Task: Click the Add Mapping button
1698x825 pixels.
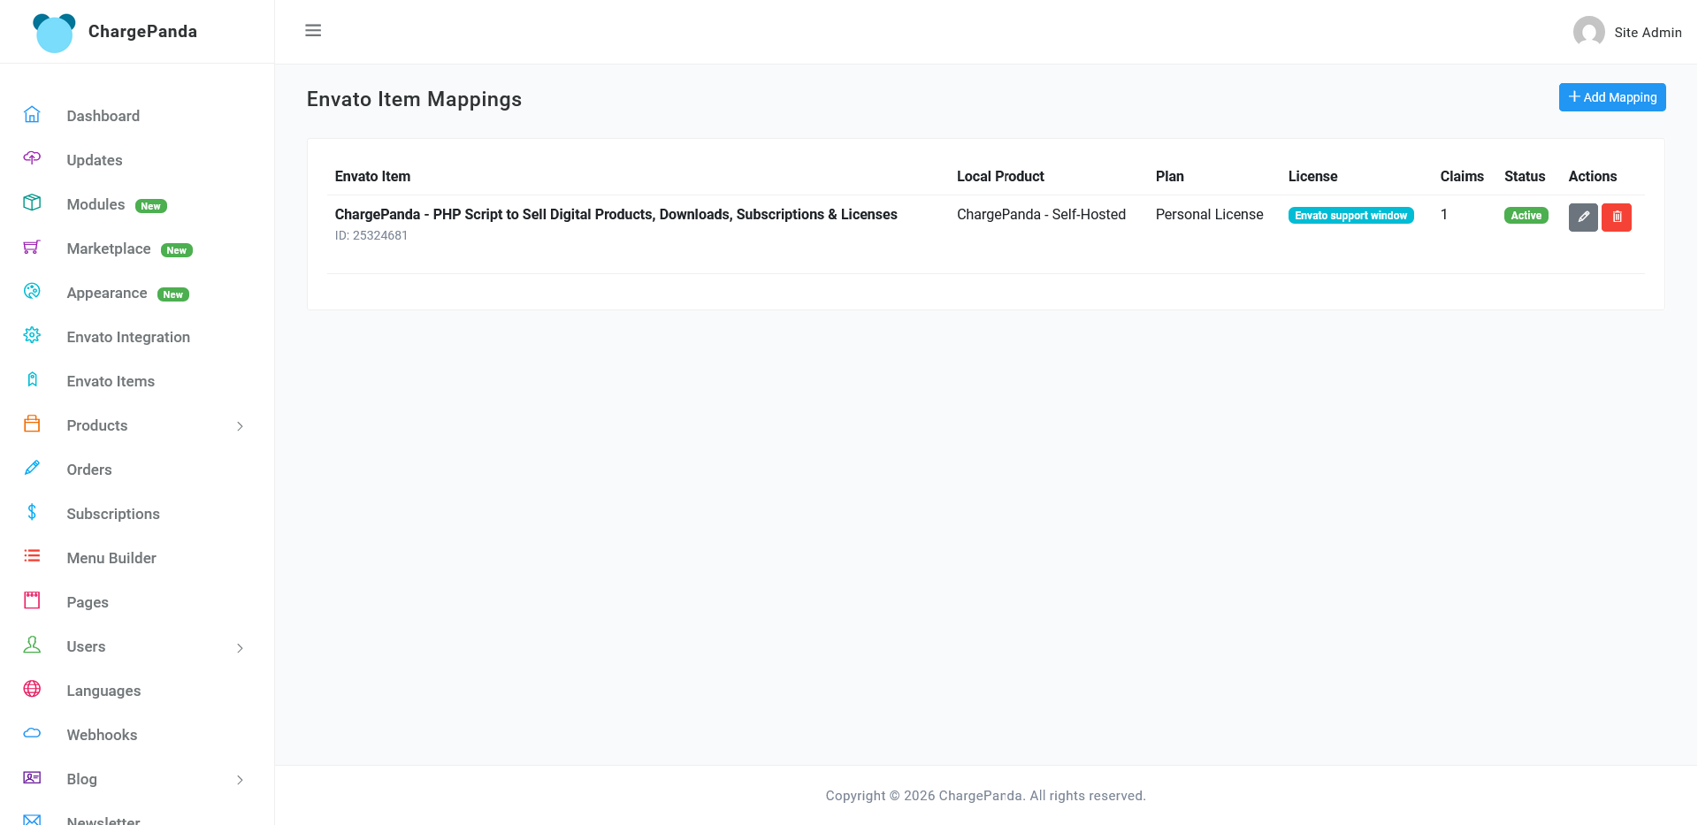Action: [x=1611, y=97]
